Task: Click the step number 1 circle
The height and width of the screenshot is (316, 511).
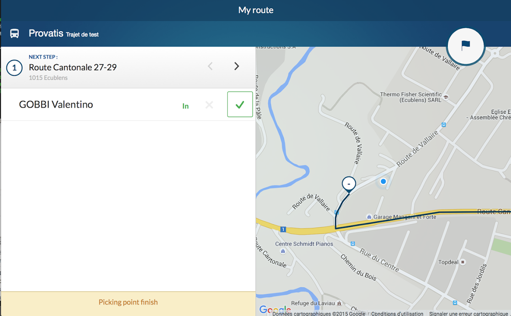Action: (x=14, y=68)
